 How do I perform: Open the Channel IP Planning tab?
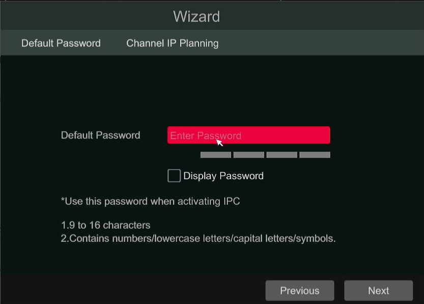[x=172, y=43]
